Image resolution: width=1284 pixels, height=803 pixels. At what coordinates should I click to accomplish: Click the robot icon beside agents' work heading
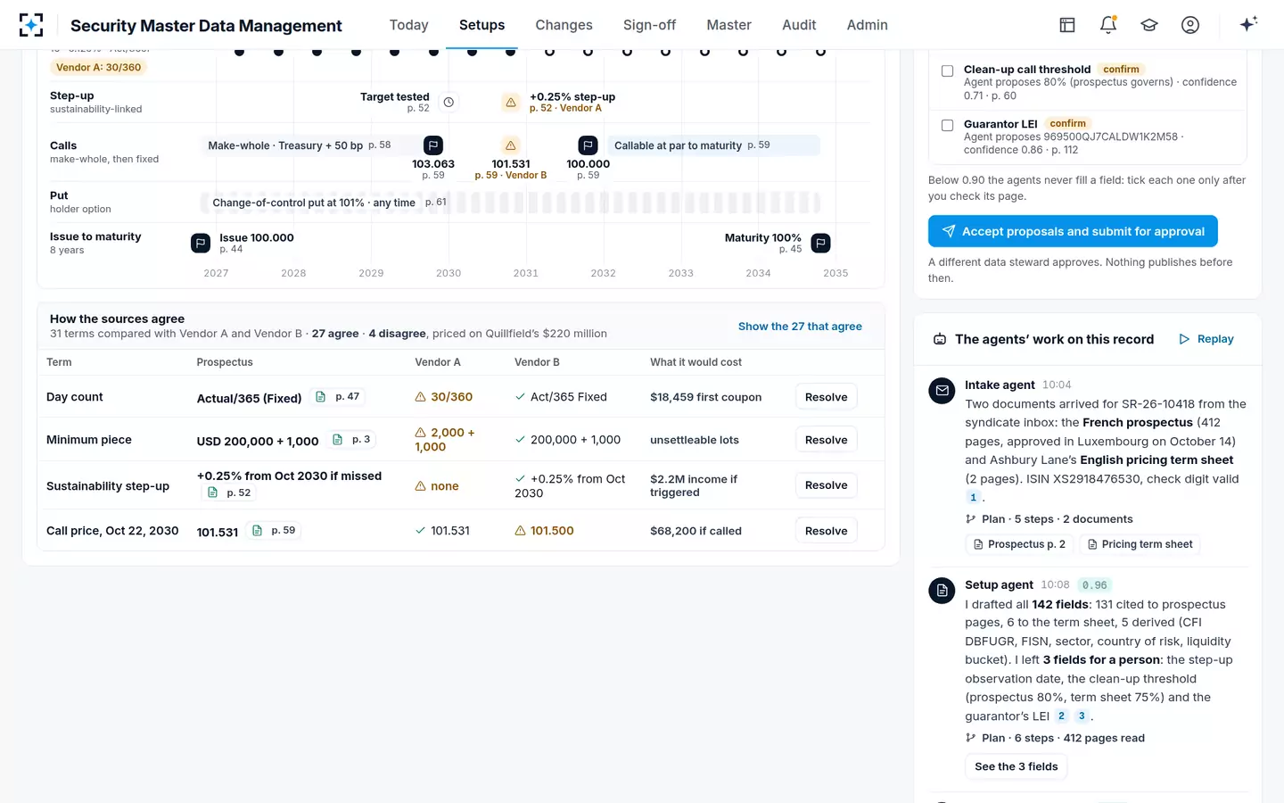[940, 339]
